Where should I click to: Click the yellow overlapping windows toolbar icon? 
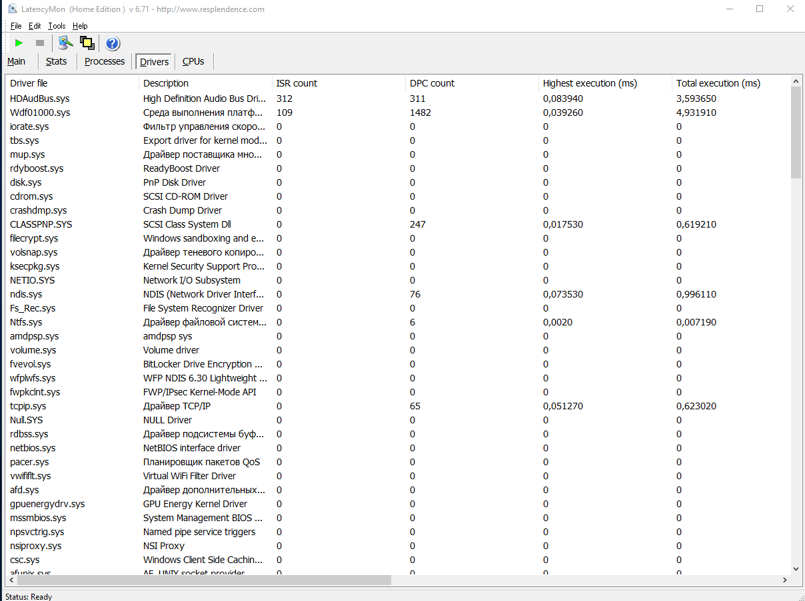point(87,43)
